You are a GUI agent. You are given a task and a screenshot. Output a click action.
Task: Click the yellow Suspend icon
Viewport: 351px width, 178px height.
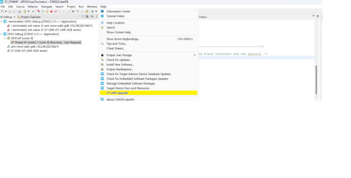point(47,11)
